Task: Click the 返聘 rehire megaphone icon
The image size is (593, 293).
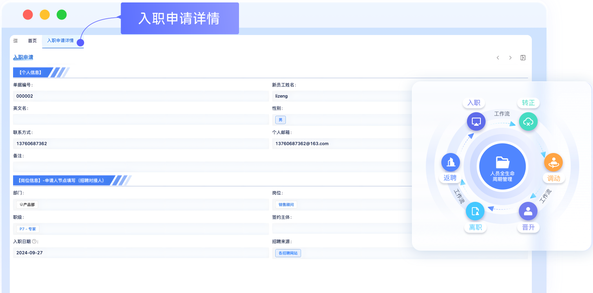Action: [450, 162]
